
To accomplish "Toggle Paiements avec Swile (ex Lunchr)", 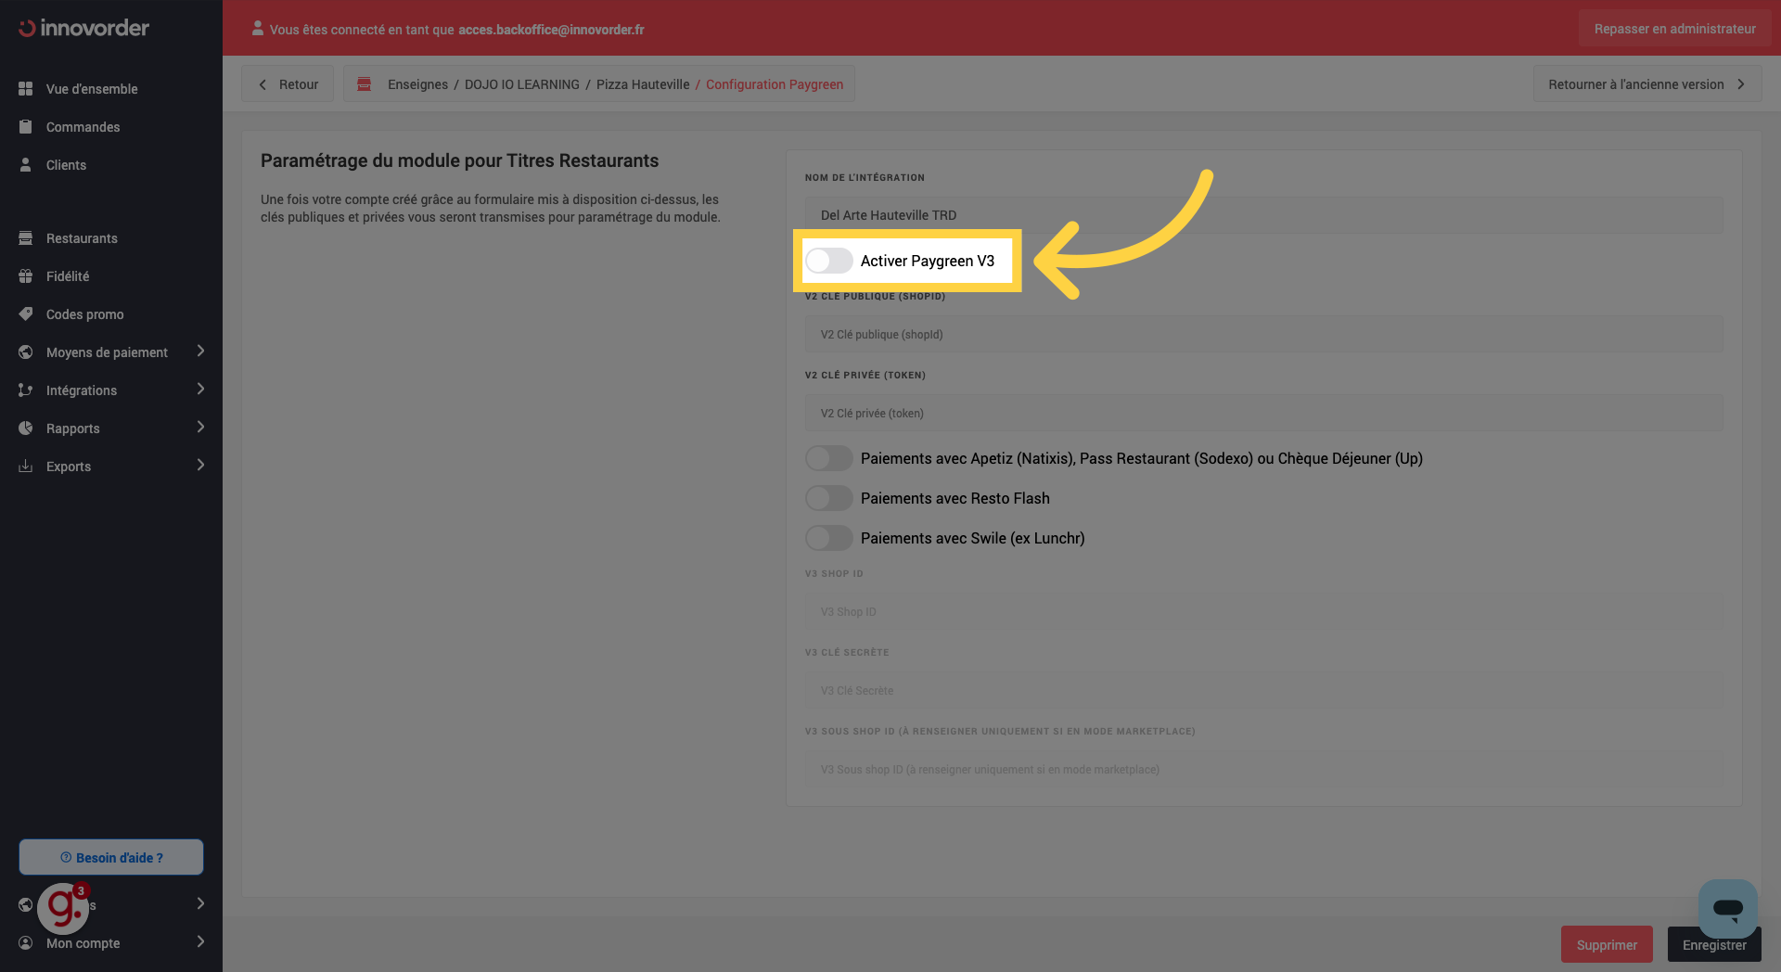I will 828,538.
